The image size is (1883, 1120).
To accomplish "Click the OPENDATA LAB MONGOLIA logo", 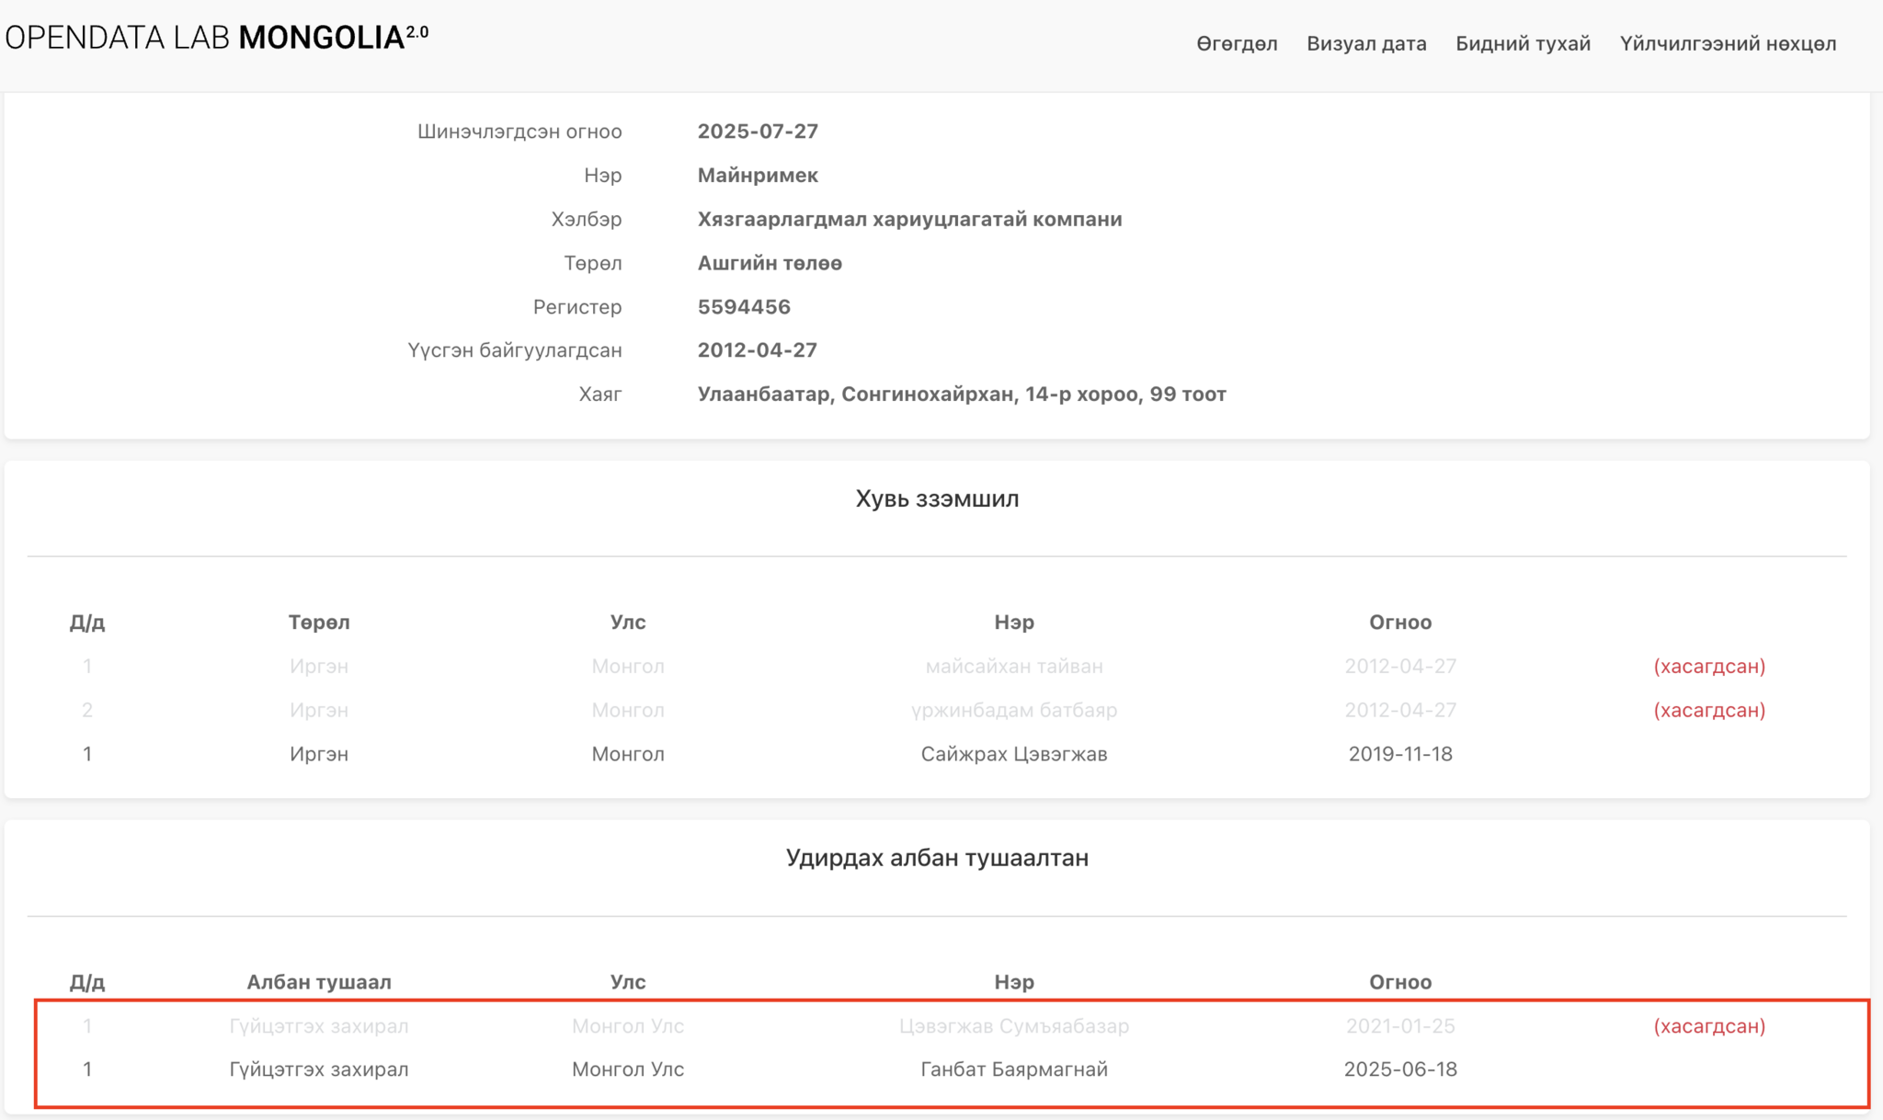I will [x=216, y=38].
